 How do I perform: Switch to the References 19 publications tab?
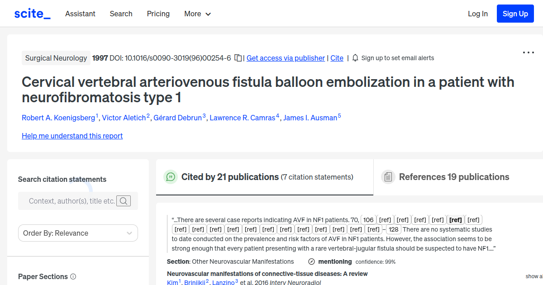coord(454,177)
